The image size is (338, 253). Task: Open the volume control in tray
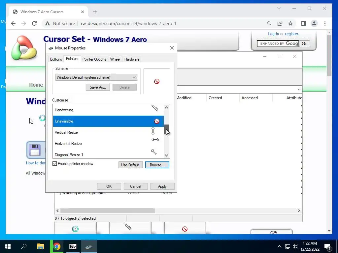coord(295,246)
